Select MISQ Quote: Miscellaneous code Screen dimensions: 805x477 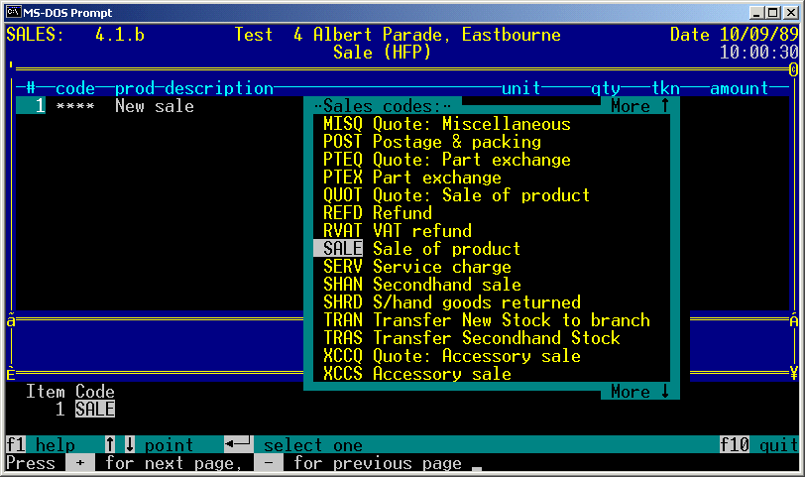(x=446, y=124)
